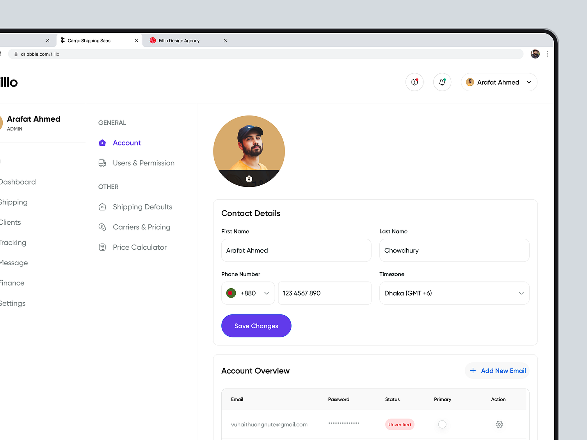587x440 pixels.
Task: Go to Clients in sidebar
Action: tap(11, 222)
